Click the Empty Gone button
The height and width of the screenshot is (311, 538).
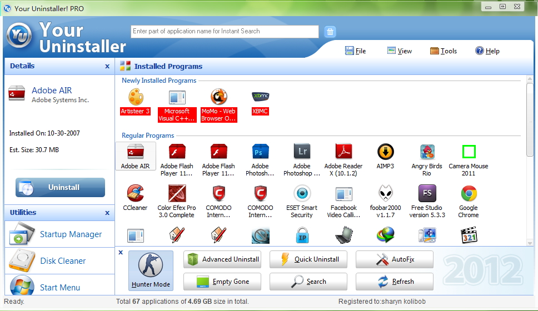click(x=222, y=282)
